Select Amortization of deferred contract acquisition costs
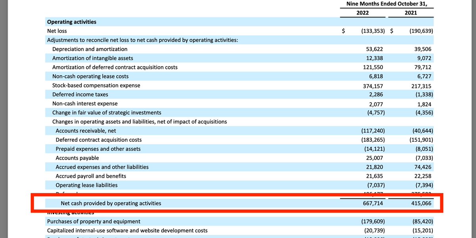This screenshot has width=476, height=238. [115, 67]
